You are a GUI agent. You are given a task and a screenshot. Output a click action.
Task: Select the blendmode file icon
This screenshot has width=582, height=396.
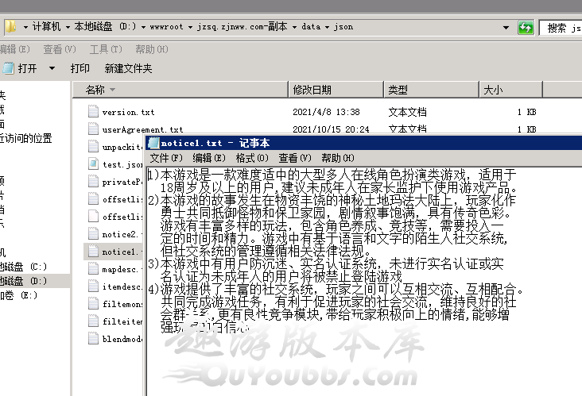pyautogui.click(x=93, y=338)
